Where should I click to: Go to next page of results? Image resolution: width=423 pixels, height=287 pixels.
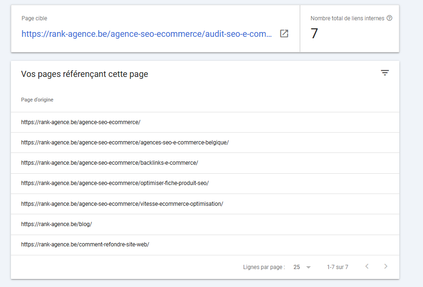point(386,267)
